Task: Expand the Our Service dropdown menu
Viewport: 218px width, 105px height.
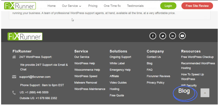Action: click(72, 6)
